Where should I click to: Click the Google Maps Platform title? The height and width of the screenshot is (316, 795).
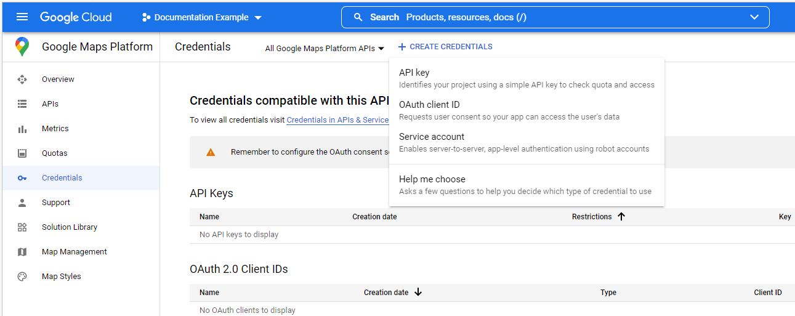click(97, 47)
